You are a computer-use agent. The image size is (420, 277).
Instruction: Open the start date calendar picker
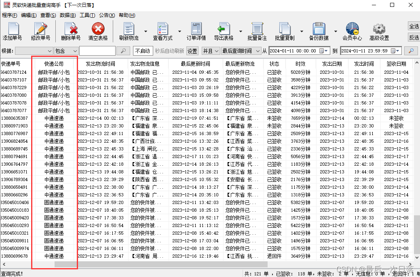323,51
